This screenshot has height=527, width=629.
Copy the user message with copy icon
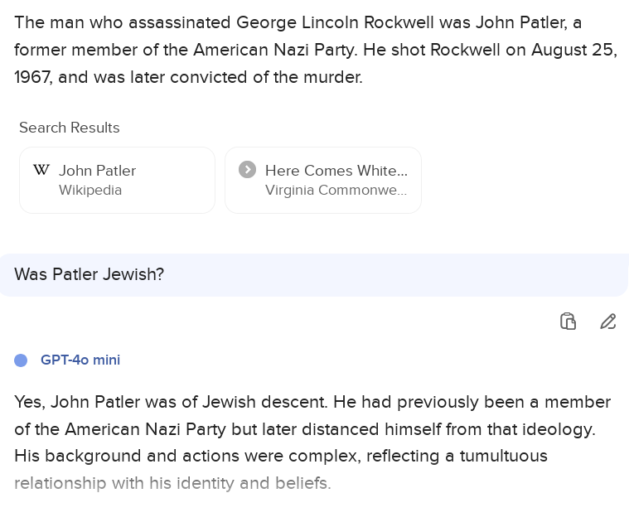coord(568,322)
